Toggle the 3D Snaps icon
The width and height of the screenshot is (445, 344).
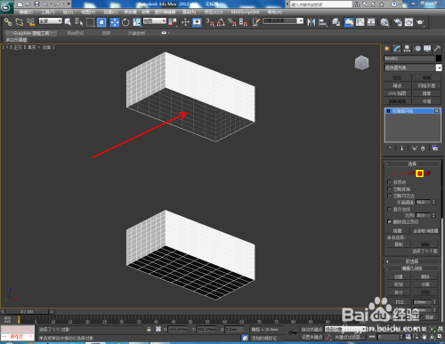[210, 22]
